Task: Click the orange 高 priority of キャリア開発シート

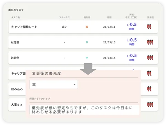Action: click(87, 27)
